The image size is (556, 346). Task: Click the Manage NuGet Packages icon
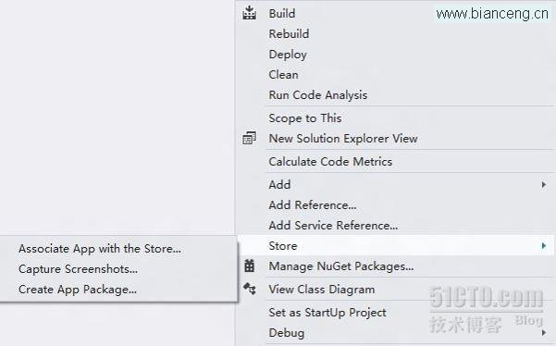pyautogui.click(x=249, y=266)
